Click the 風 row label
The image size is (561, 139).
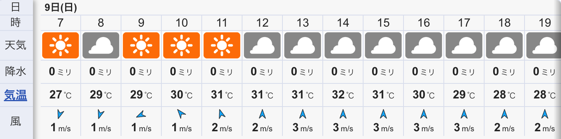[x=16, y=122]
